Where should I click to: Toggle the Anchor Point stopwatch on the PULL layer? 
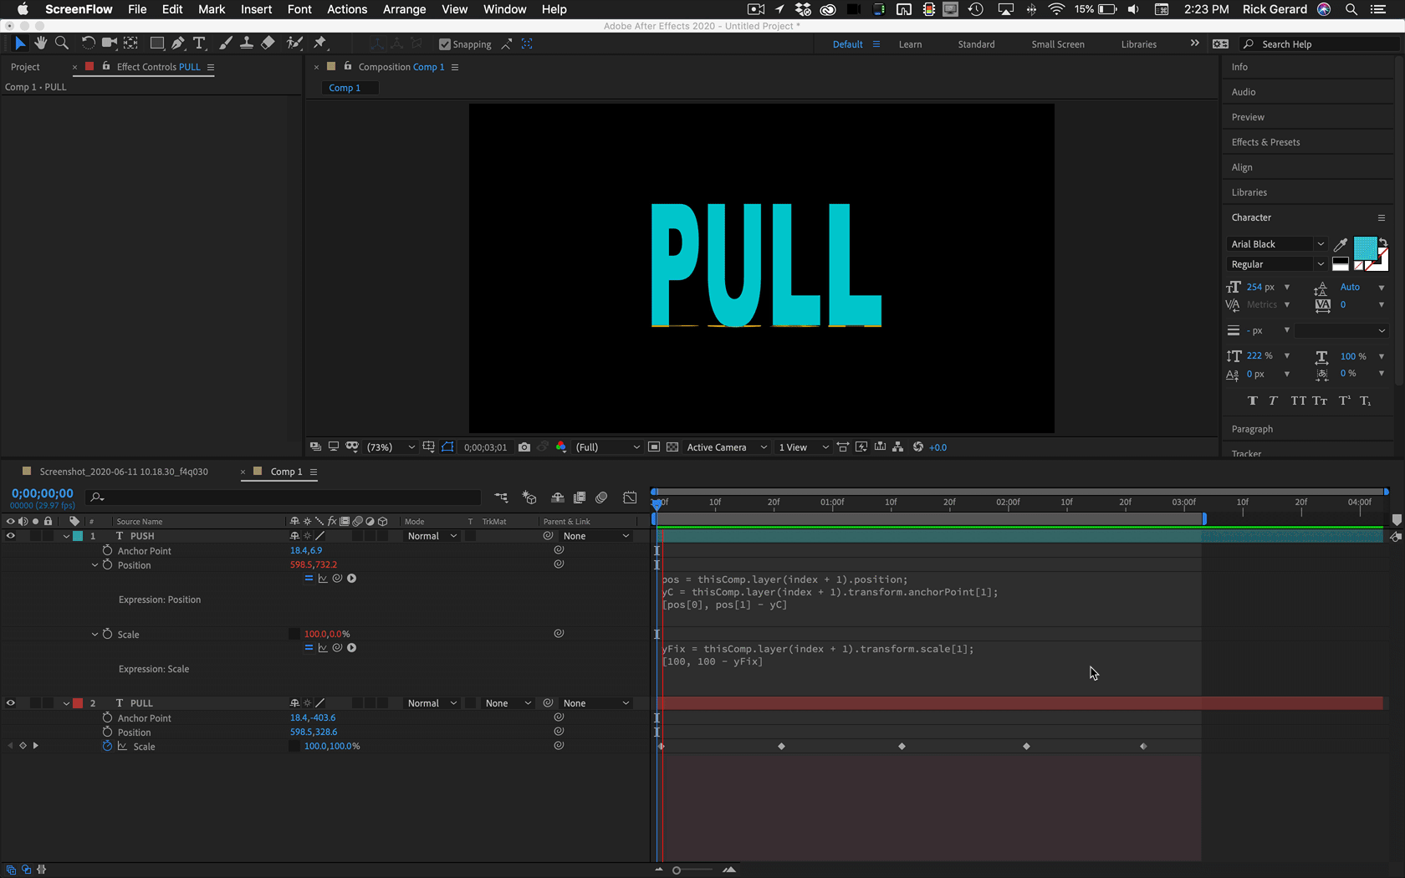point(107,717)
